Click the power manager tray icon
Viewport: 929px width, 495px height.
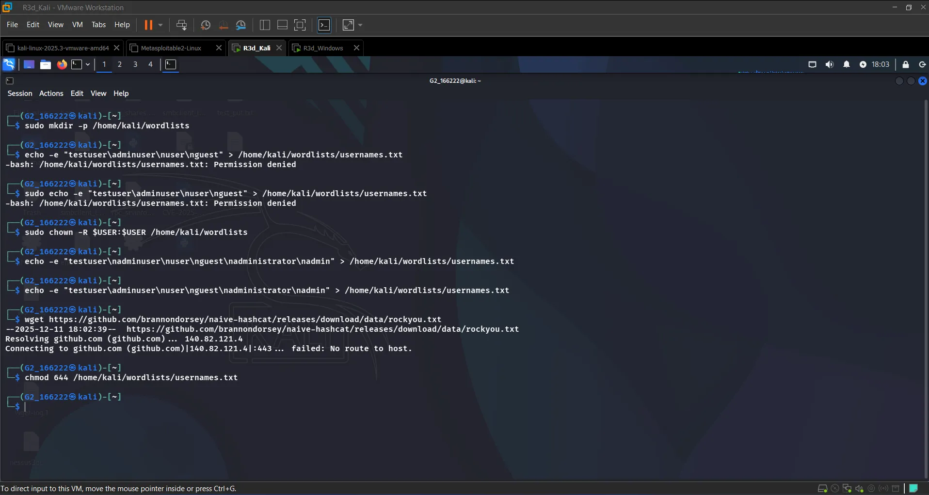pos(863,64)
